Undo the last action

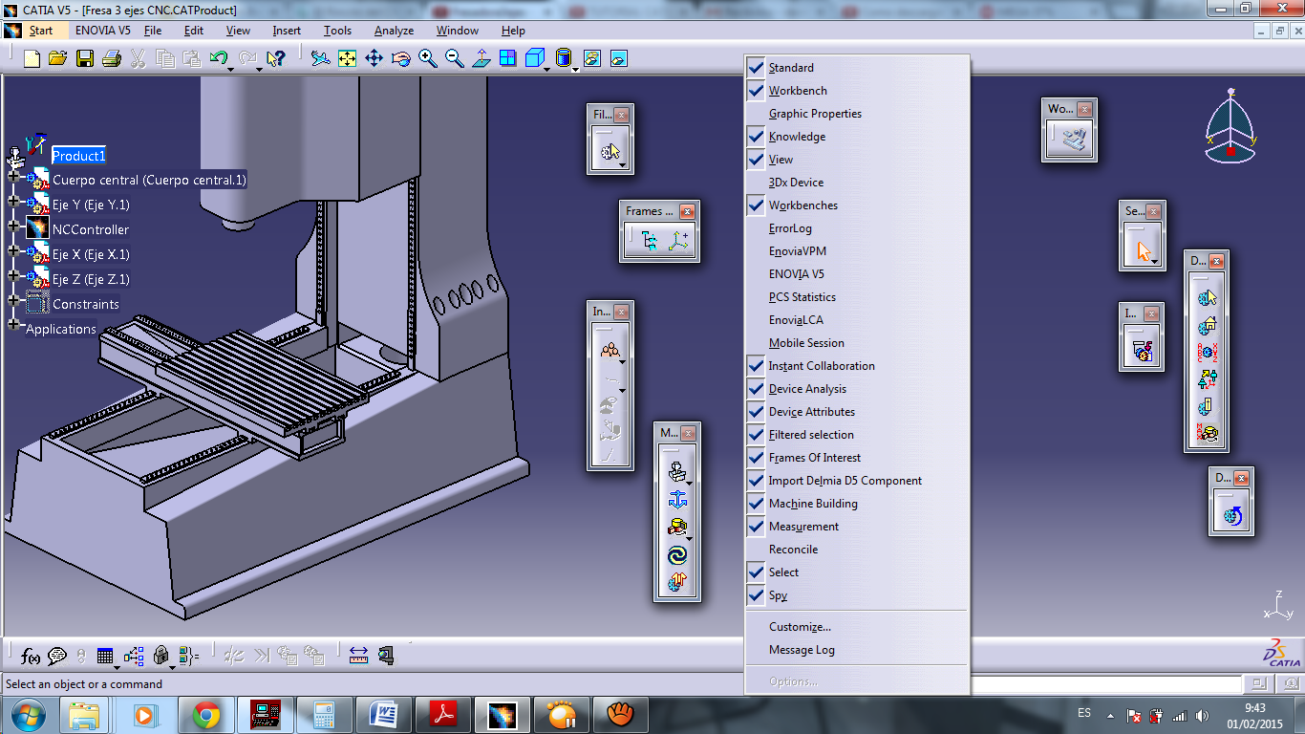point(219,58)
